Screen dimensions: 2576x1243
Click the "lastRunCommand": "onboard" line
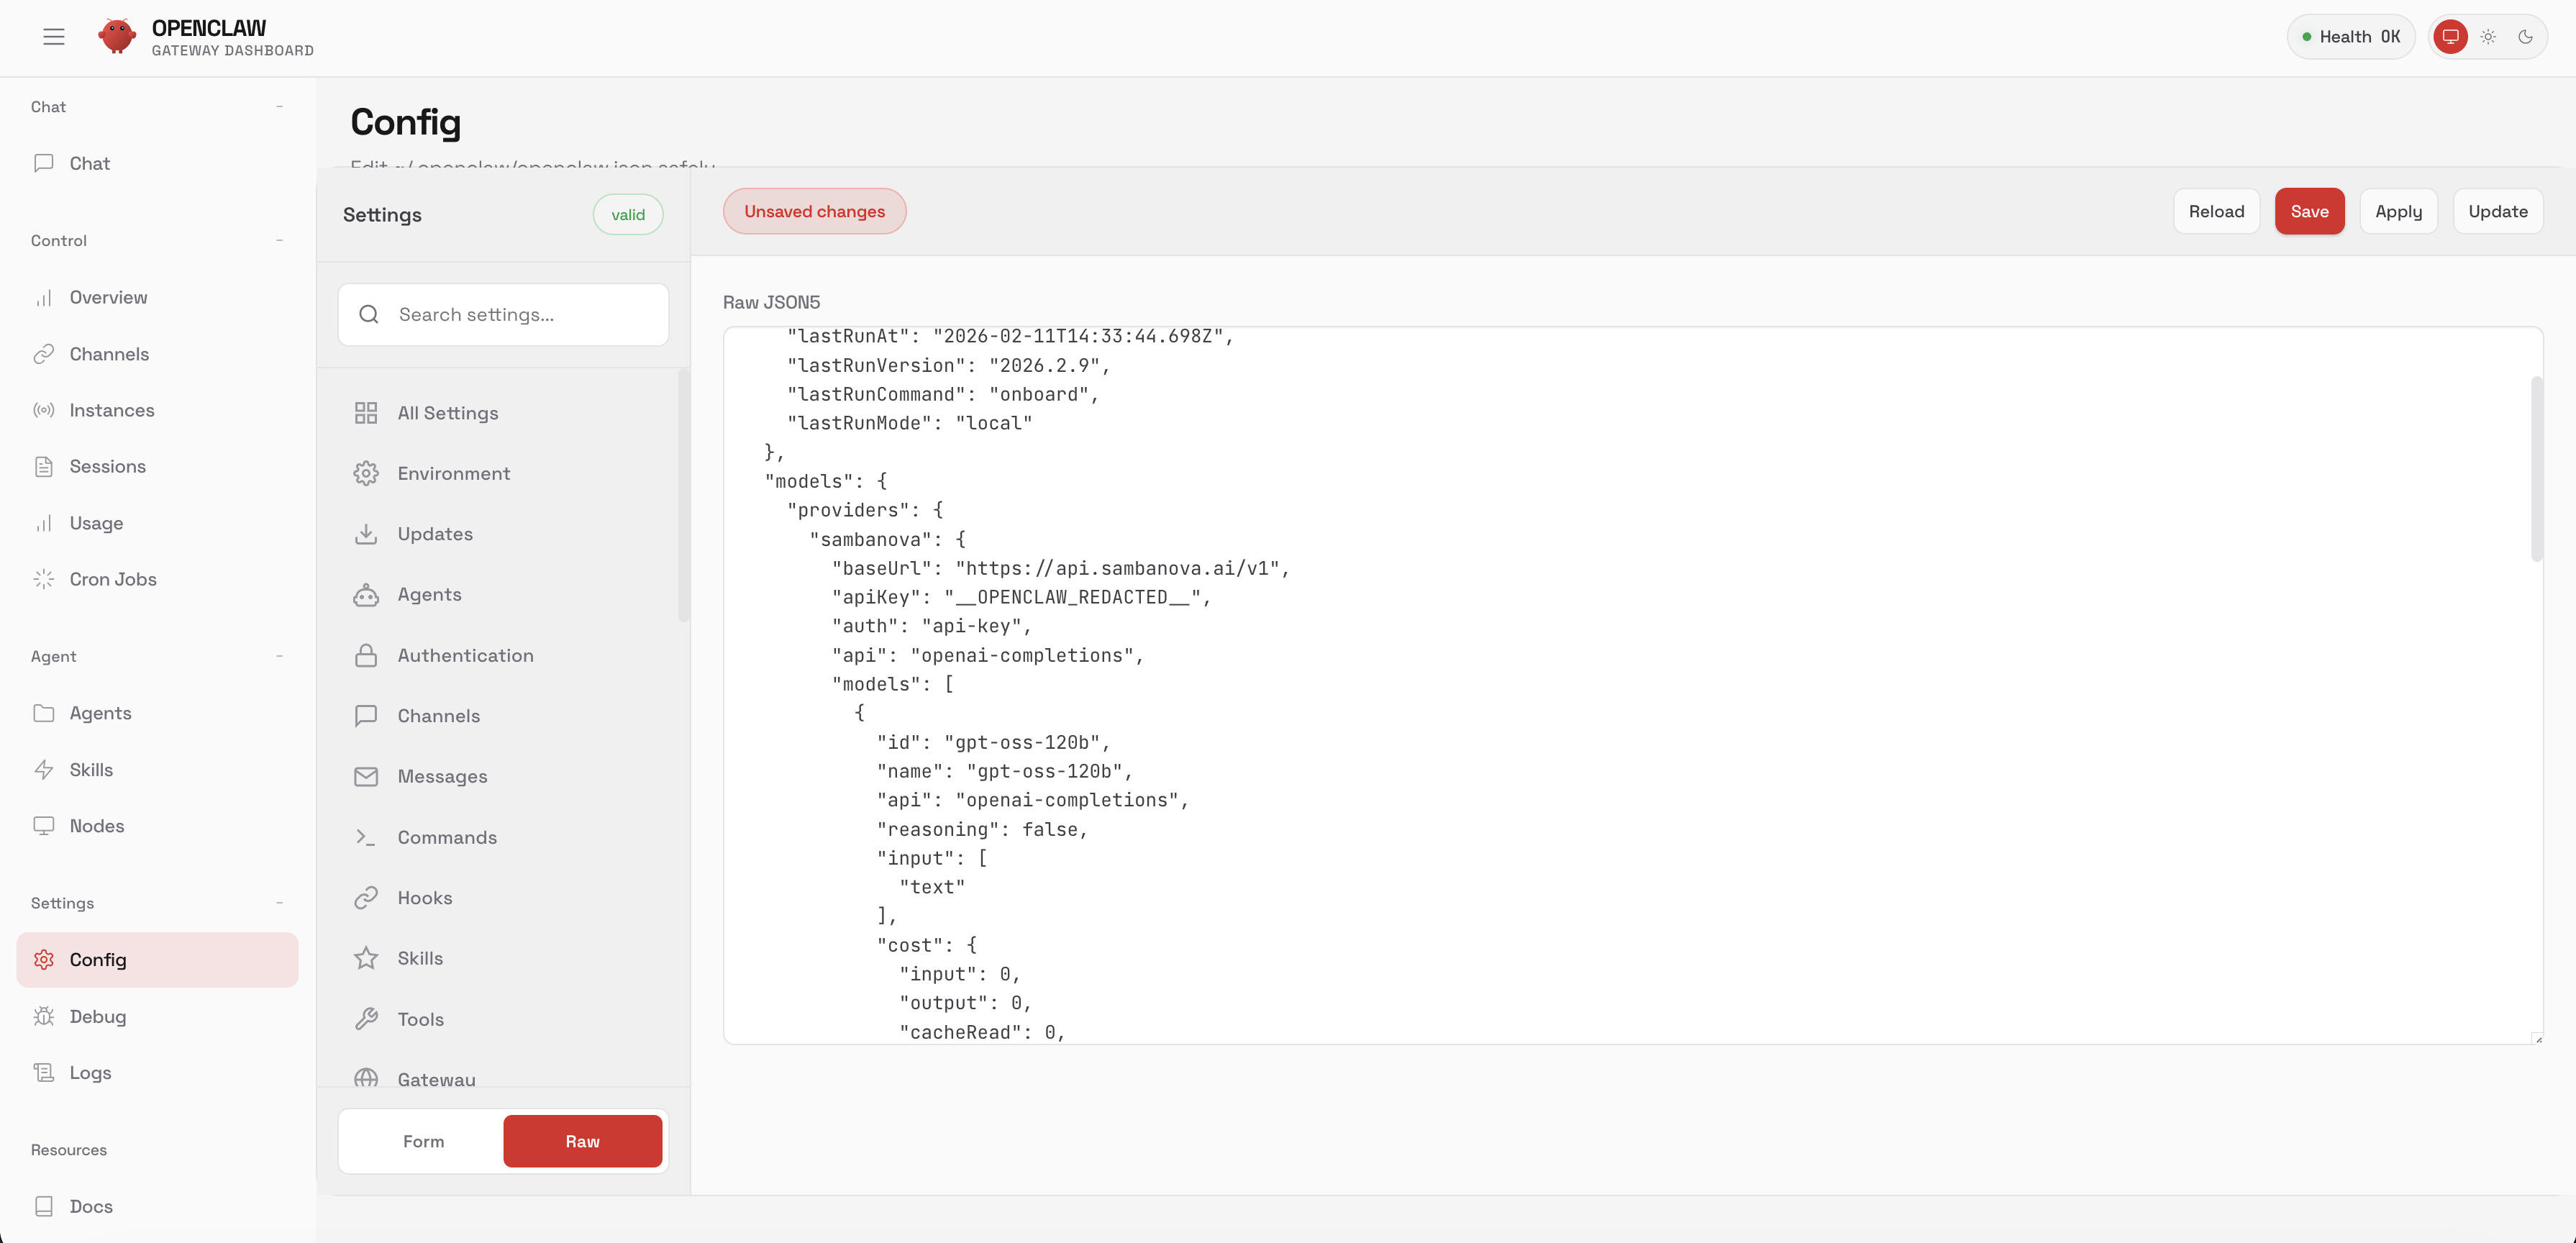tap(942, 394)
